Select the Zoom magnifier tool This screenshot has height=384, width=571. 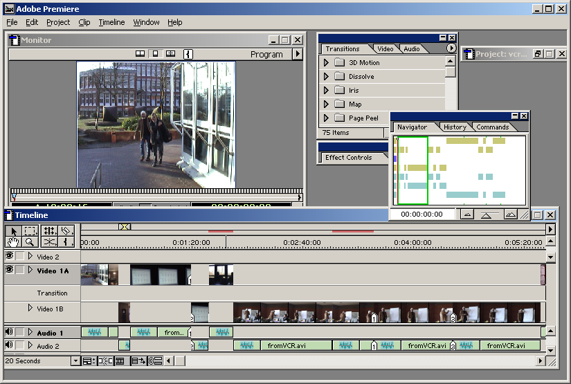(x=30, y=241)
